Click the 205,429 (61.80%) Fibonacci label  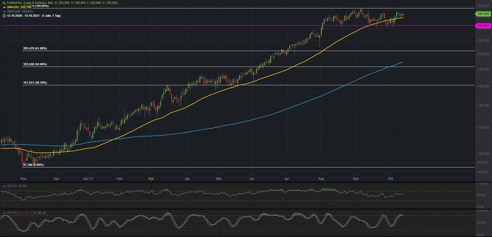(x=35, y=48)
